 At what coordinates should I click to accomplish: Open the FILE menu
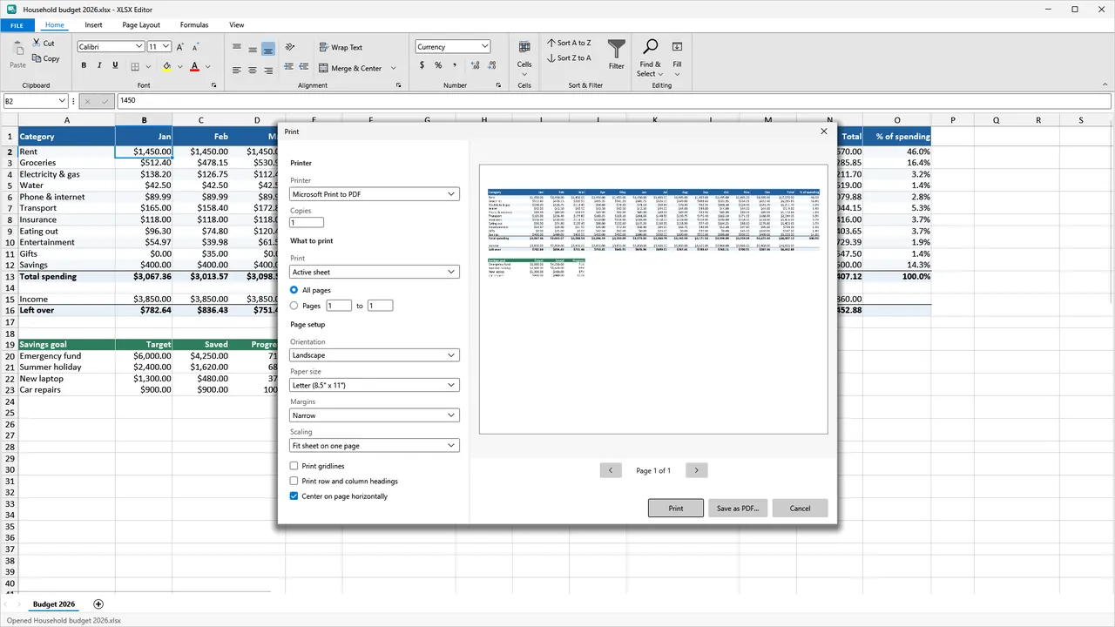click(17, 25)
